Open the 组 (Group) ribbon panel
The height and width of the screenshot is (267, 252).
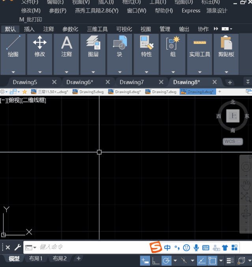(173, 54)
